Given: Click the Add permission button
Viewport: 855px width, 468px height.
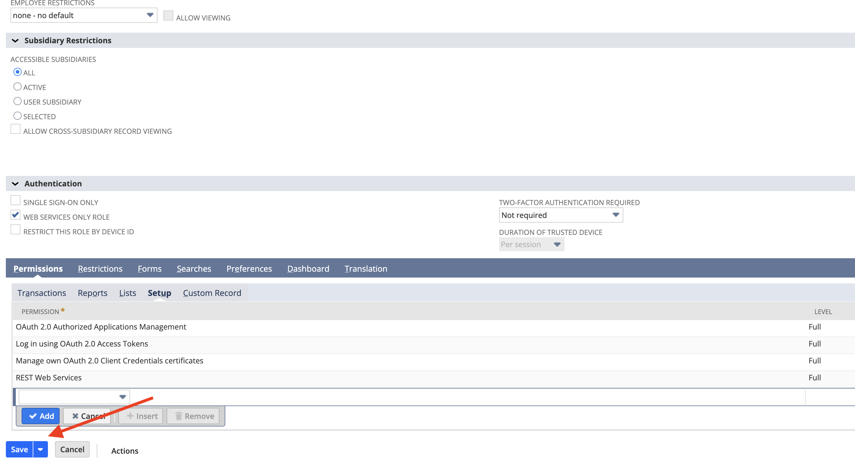Looking at the screenshot, I should (41, 416).
